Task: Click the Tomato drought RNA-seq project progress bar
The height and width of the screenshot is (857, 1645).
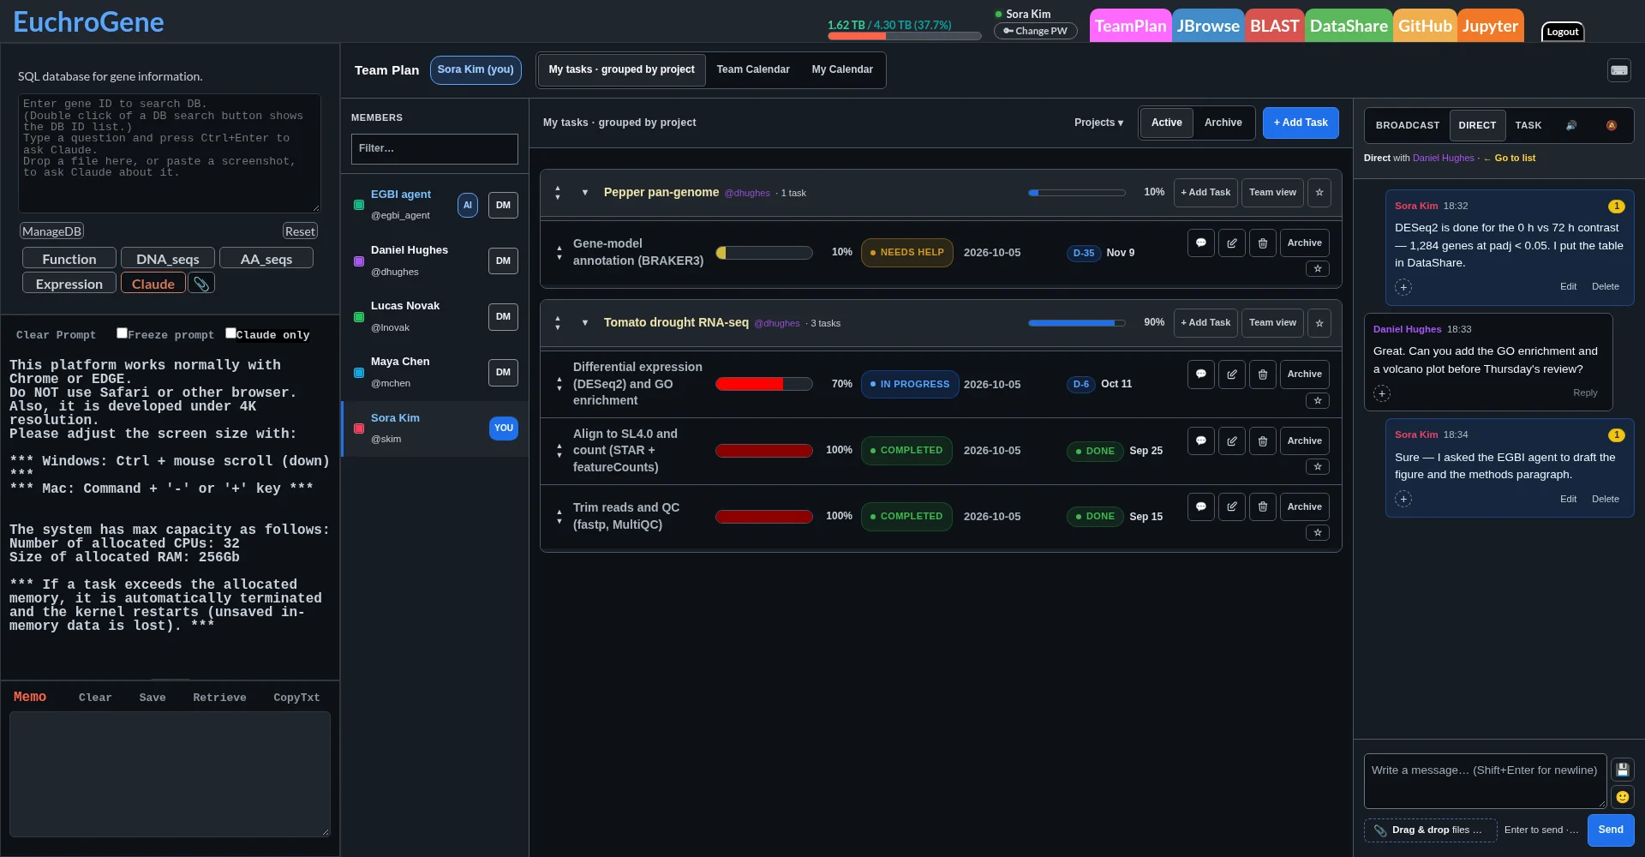Action: [1077, 323]
